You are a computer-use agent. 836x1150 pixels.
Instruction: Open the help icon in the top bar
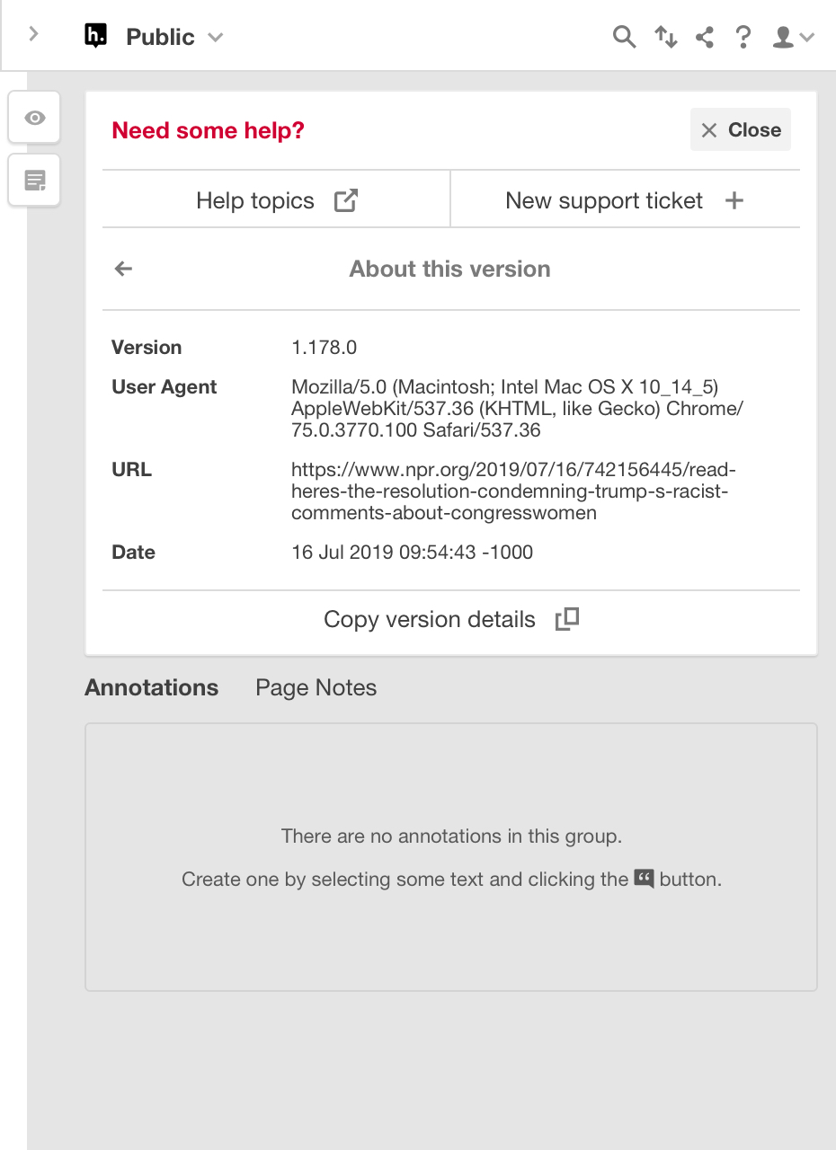tap(743, 37)
